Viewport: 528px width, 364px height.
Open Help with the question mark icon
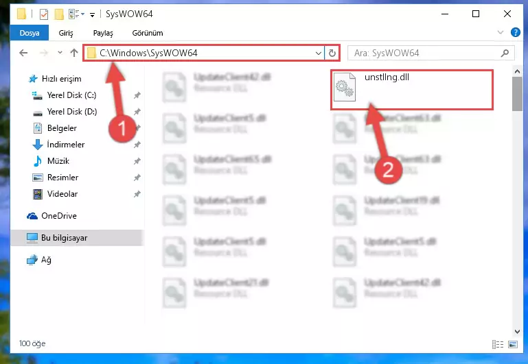point(516,32)
